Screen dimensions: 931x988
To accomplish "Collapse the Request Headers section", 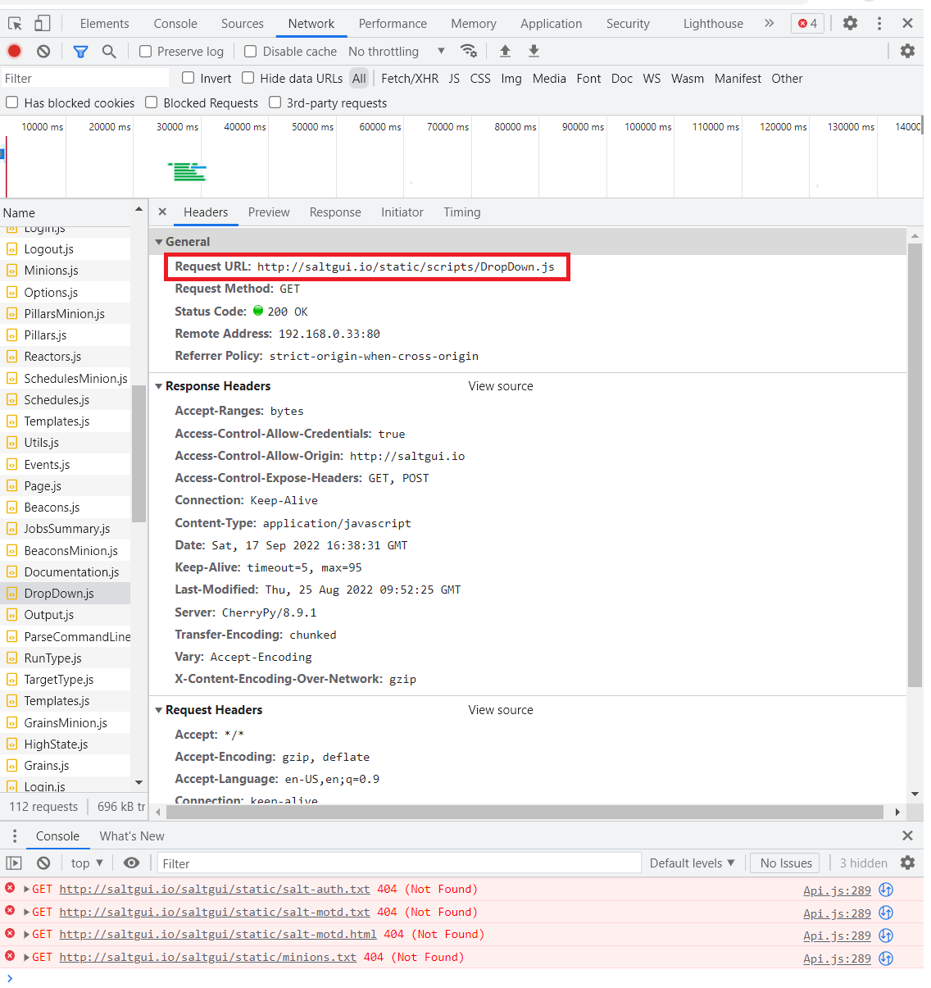I will pyautogui.click(x=159, y=710).
